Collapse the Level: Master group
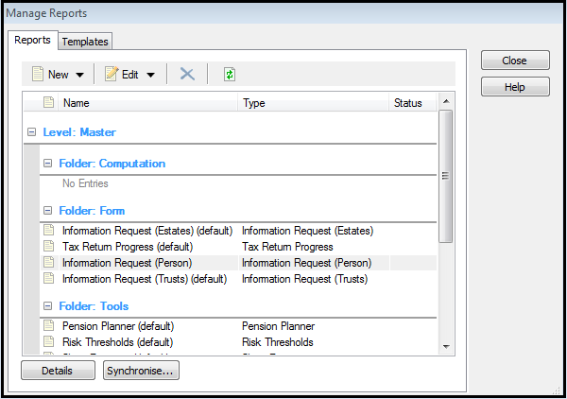 click(x=32, y=132)
